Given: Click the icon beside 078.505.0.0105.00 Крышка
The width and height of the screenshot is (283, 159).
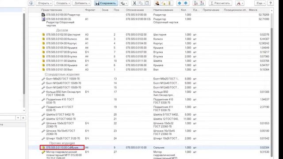Looking at the screenshot, I should 43,48.
